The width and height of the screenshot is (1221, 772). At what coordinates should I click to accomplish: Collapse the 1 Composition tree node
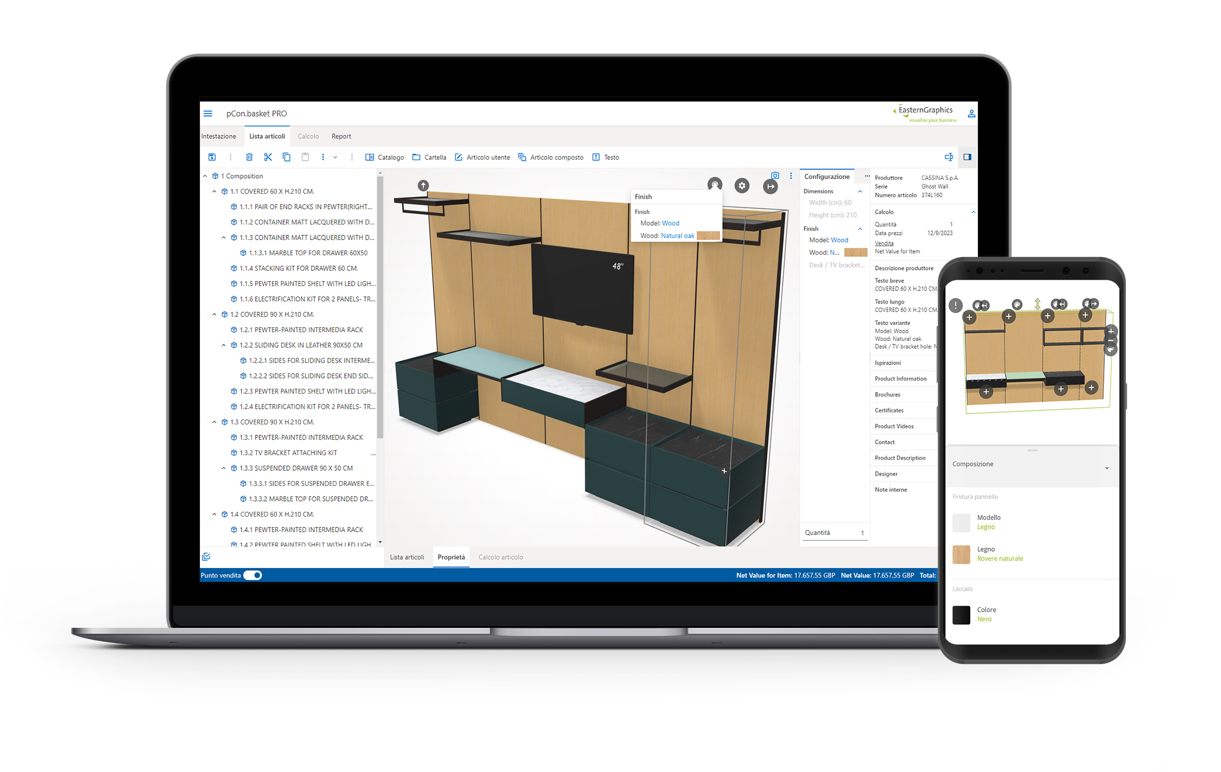tap(205, 176)
